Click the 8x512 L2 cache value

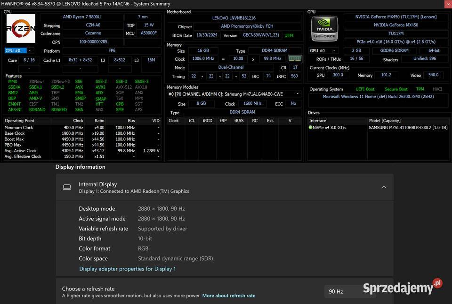pyautogui.click(x=120, y=60)
